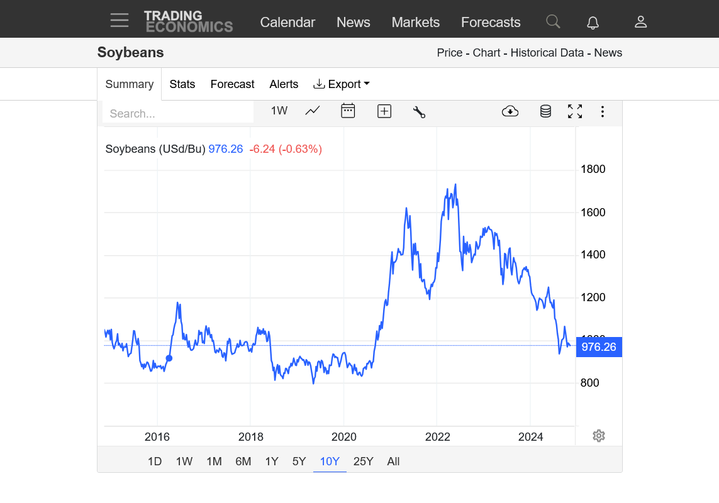719x503 pixels.
Task: Switch to the Stats tab
Action: pyautogui.click(x=182, y=84)
